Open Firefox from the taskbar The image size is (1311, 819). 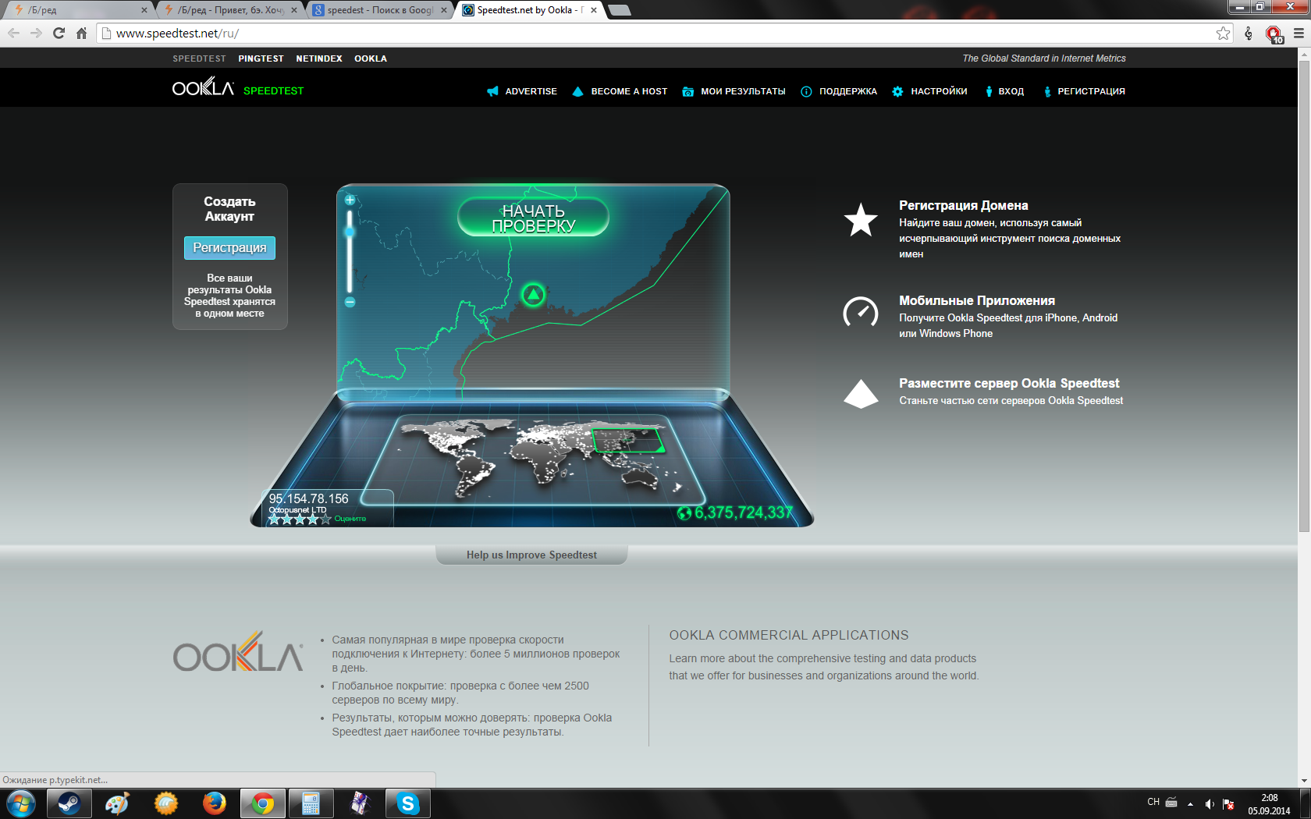coord(214,803)
